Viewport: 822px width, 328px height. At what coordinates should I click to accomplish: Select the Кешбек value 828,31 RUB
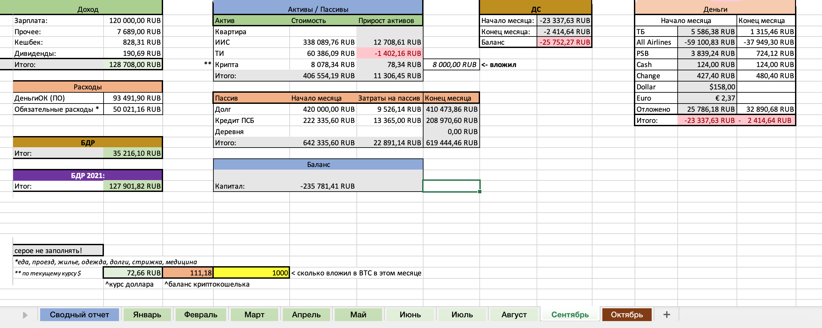tap(133, 42)
